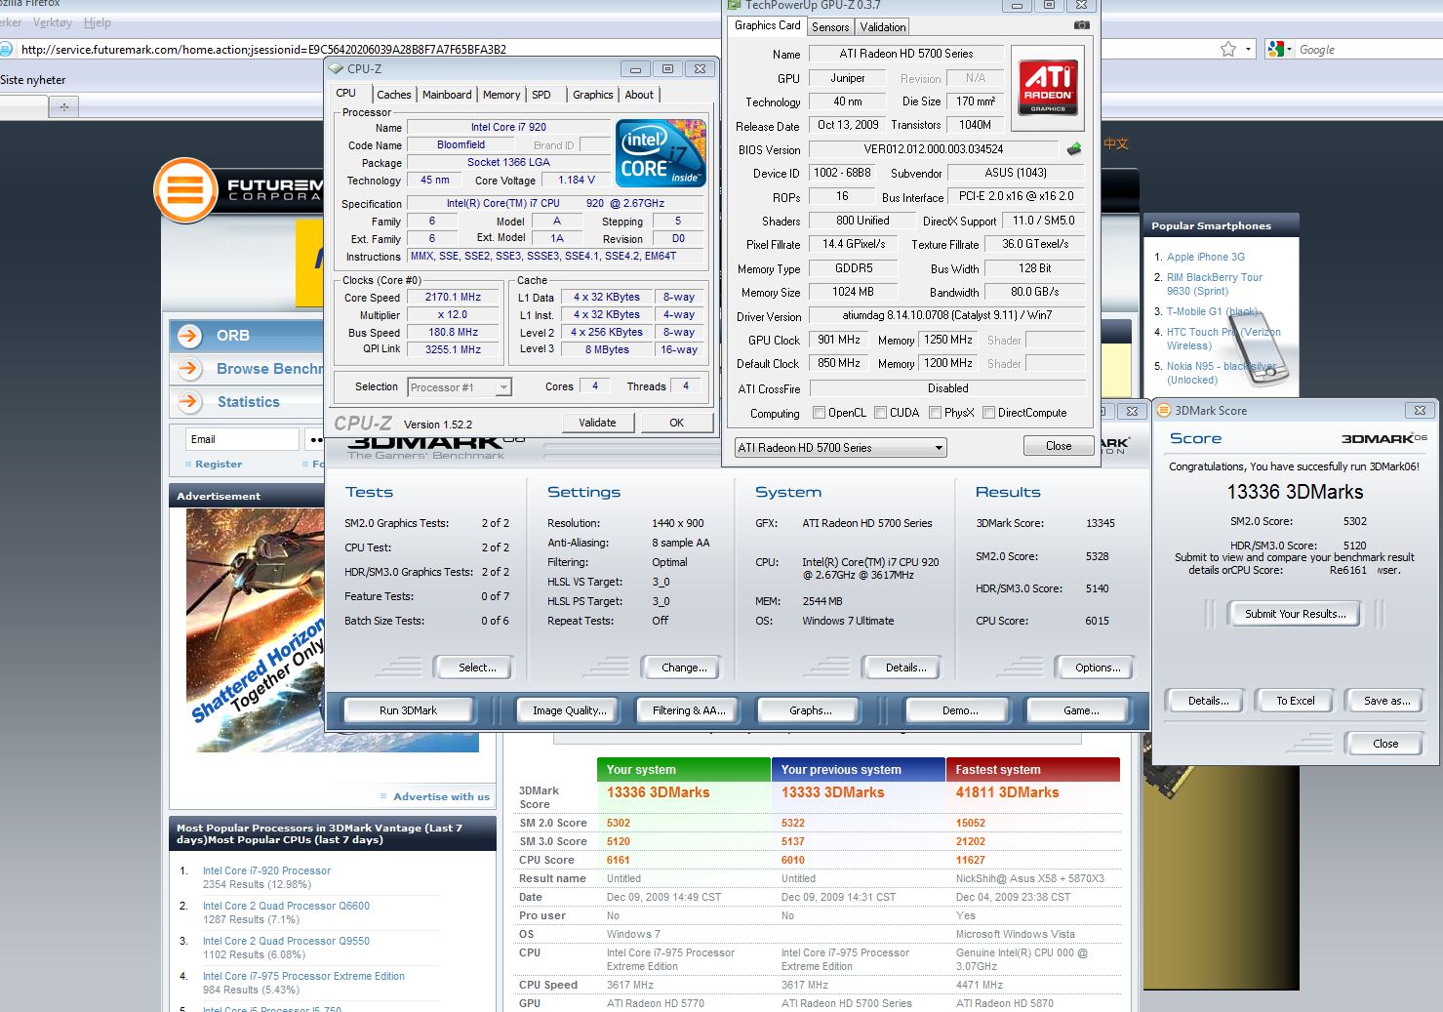
Task: Click the Browse Benchmarks arrow icon
Action: [189, 369]
